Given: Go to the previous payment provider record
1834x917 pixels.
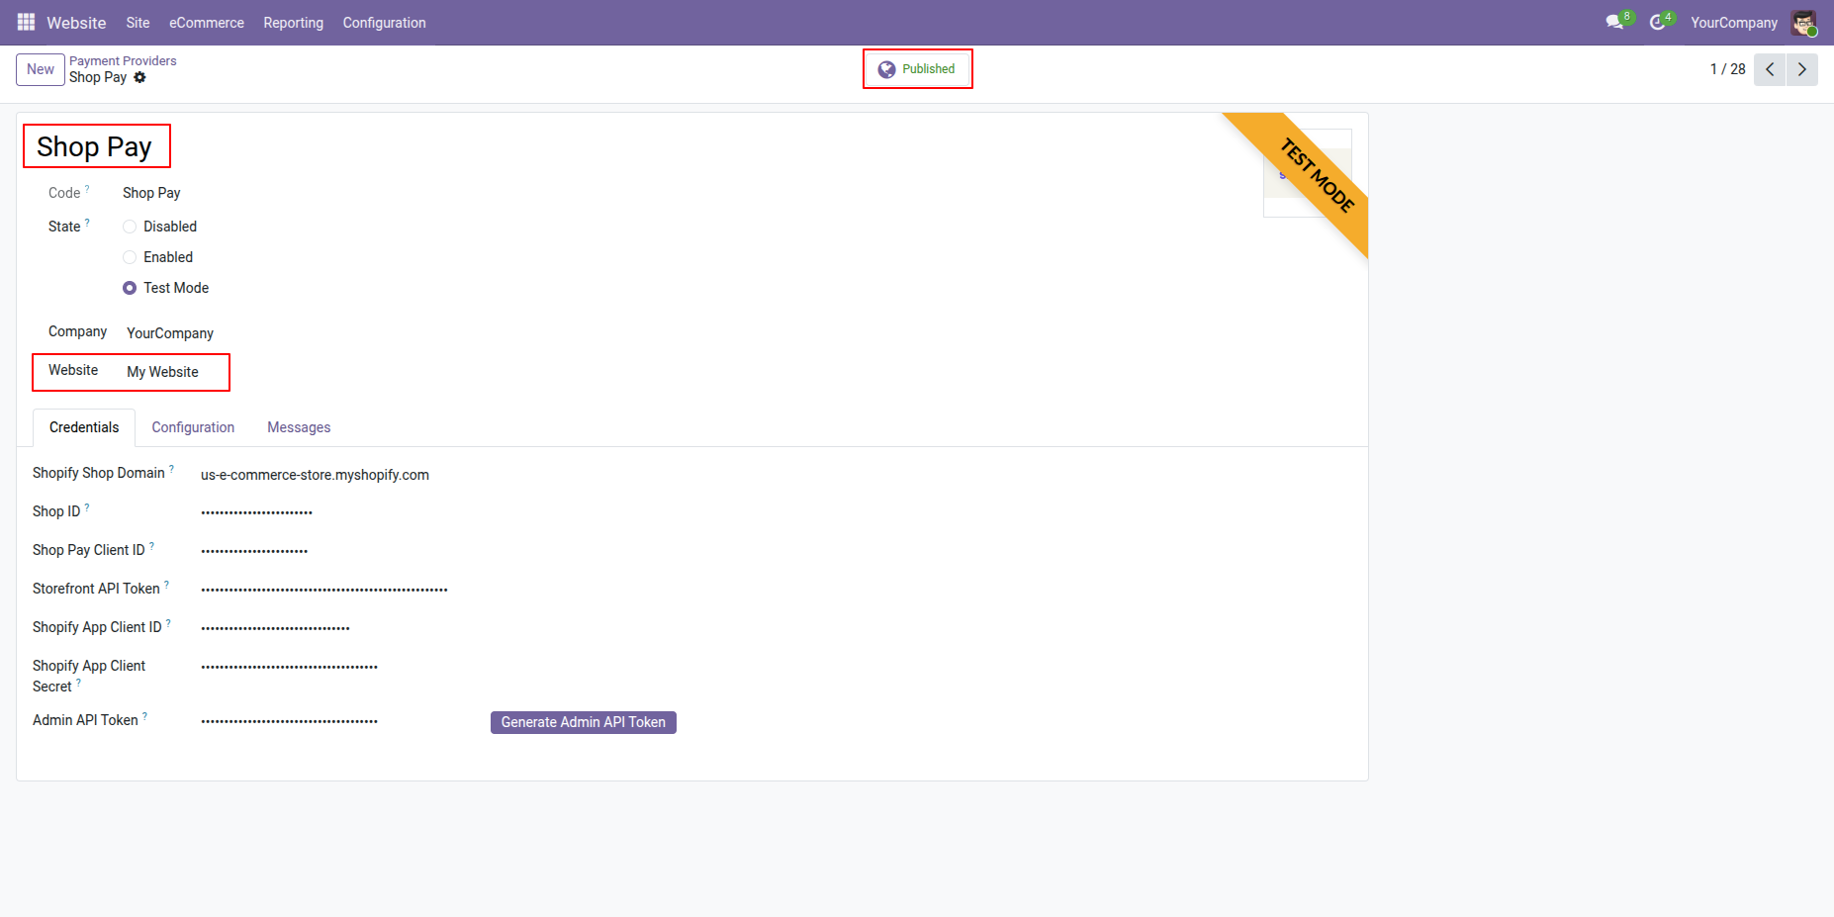Looking at the screenshot, I should [1770, 69].
